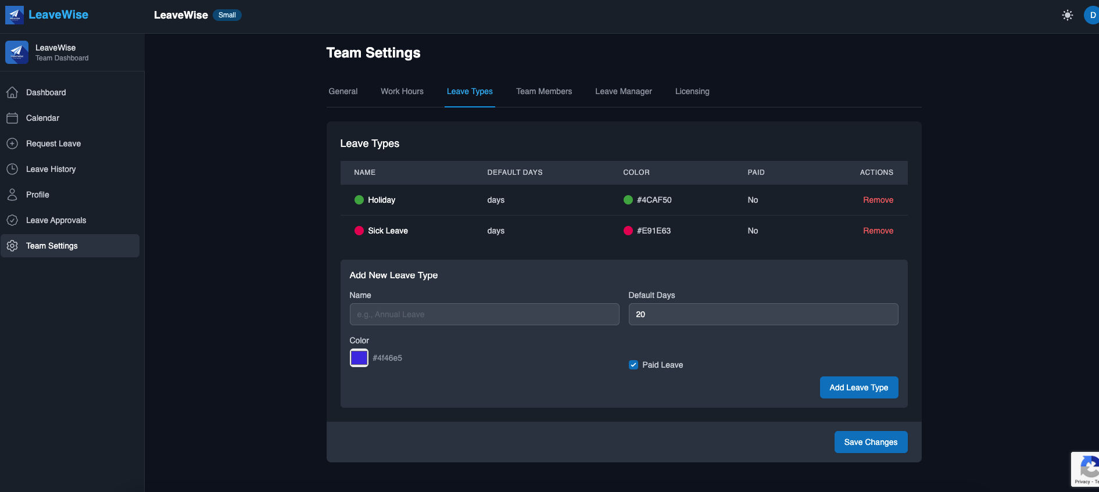Click the Dashboard home icon
Screen dimensions: 1099x492
pos(12,92)
